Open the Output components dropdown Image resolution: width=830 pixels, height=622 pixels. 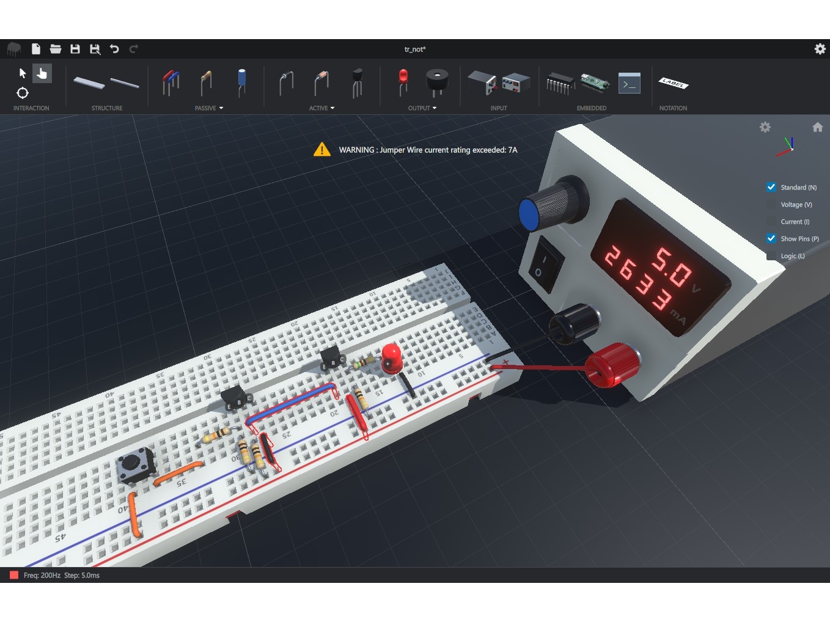(x=434, y=108)
